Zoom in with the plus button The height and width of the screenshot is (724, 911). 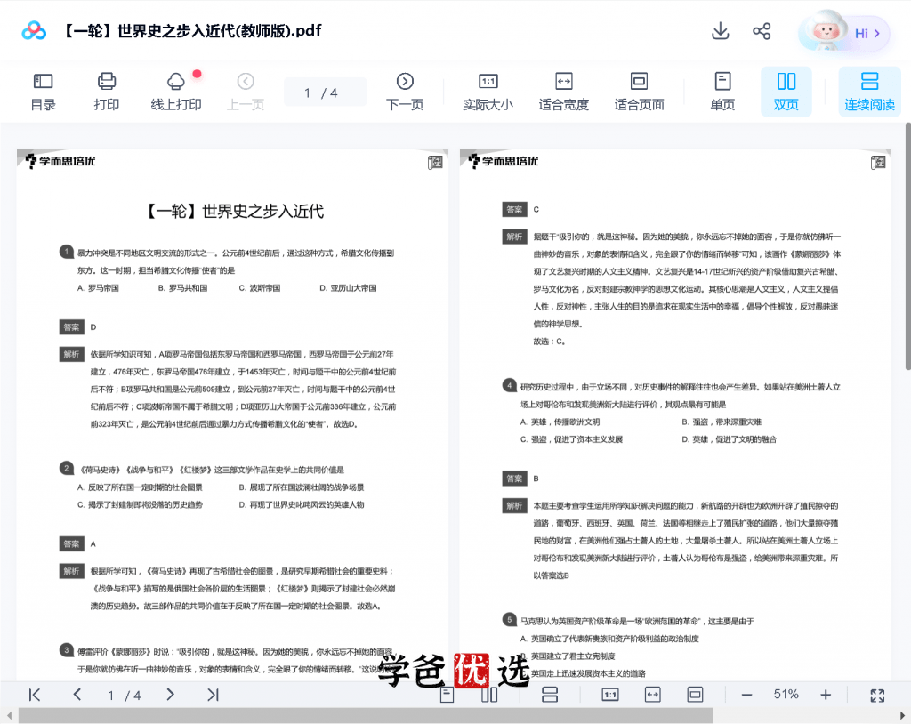click(826, 695)
